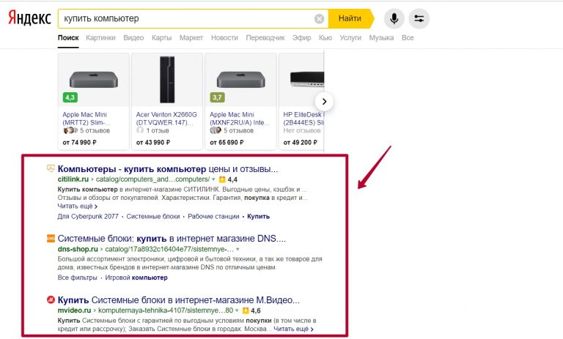Click the Найти search button

click(351, 18)
